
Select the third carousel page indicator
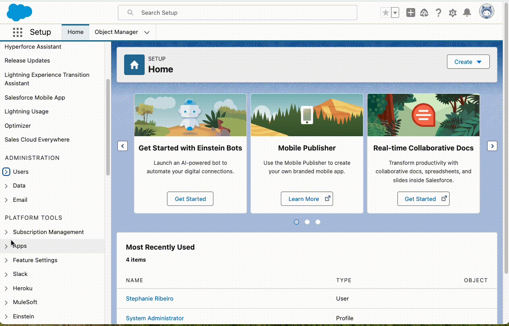point(318,222)
